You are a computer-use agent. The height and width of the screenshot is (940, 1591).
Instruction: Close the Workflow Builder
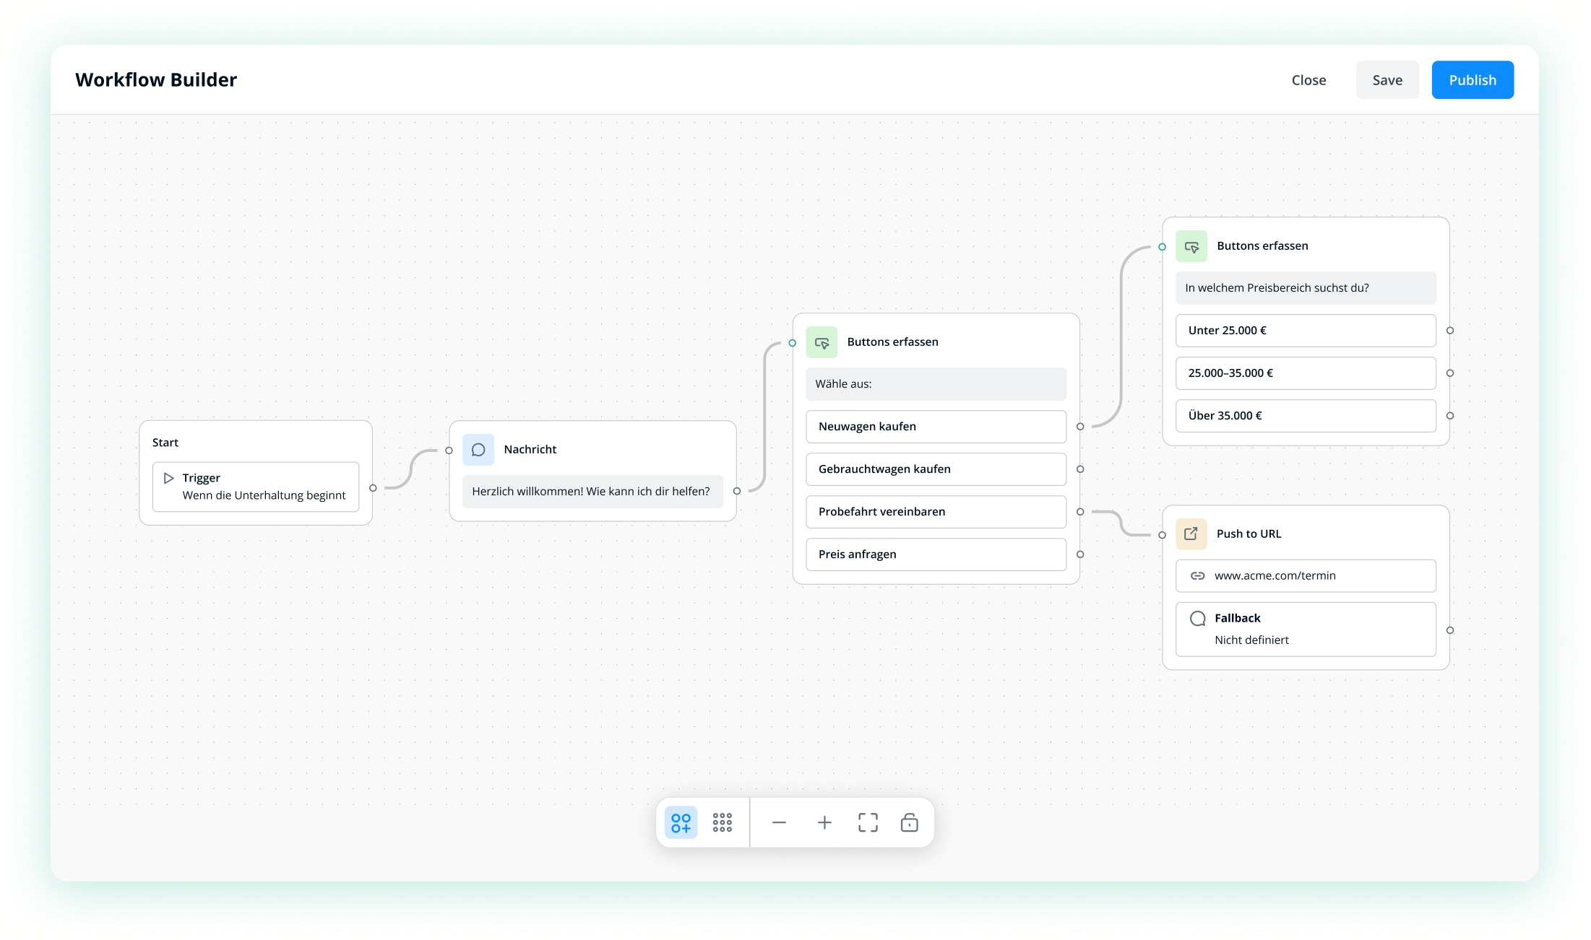[x=1308, y=80]
